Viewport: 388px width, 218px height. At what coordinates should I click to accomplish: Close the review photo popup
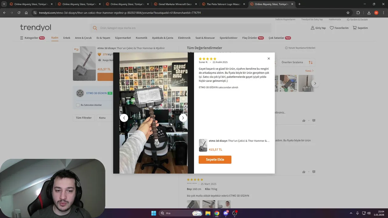269,58
